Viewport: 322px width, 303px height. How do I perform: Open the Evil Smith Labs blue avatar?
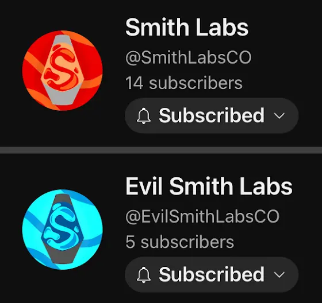63,230
